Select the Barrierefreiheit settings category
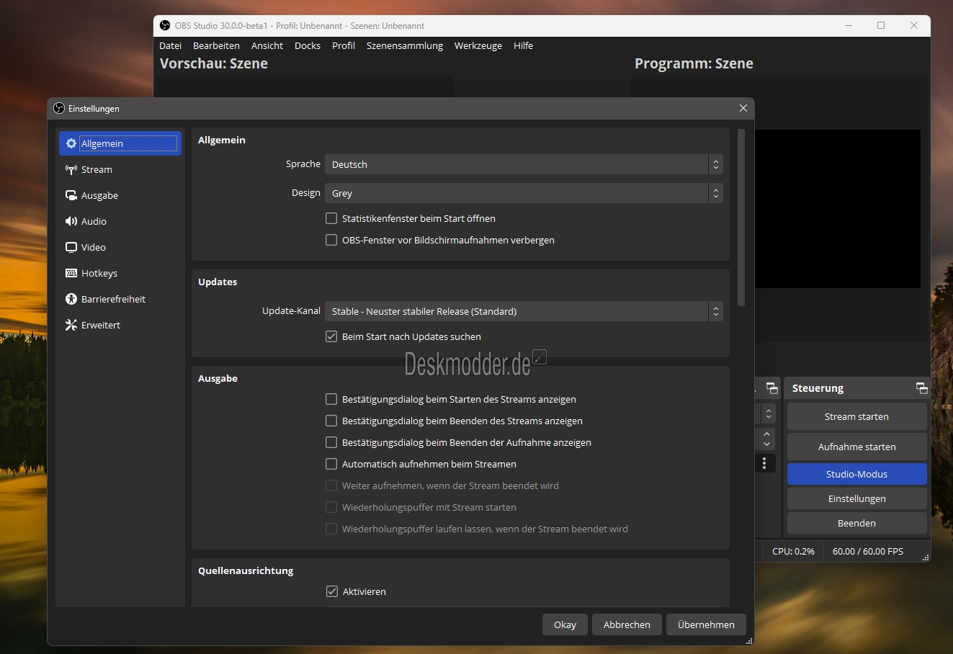Screen dimensions: 953x654 click(120, 299)
